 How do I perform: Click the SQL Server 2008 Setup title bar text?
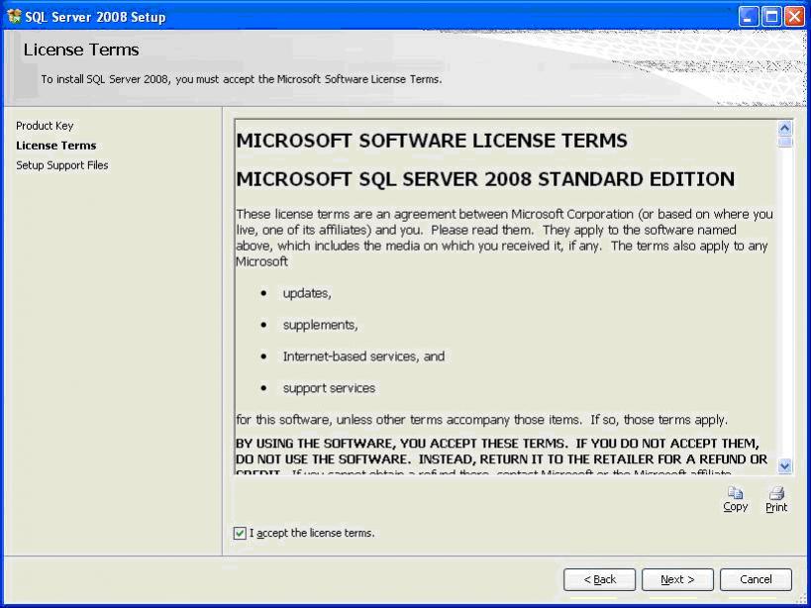(95, 17)
